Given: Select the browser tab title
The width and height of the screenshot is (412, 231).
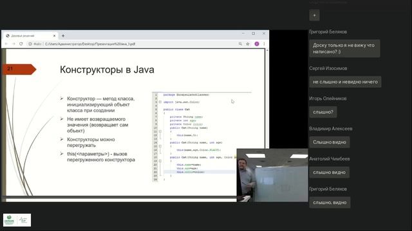Looking at the screenshot, I should click(x=23, y=36).
